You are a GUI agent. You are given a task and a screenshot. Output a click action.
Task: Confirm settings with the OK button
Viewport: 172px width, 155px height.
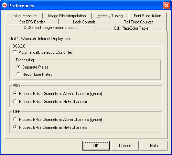(96, 146)
